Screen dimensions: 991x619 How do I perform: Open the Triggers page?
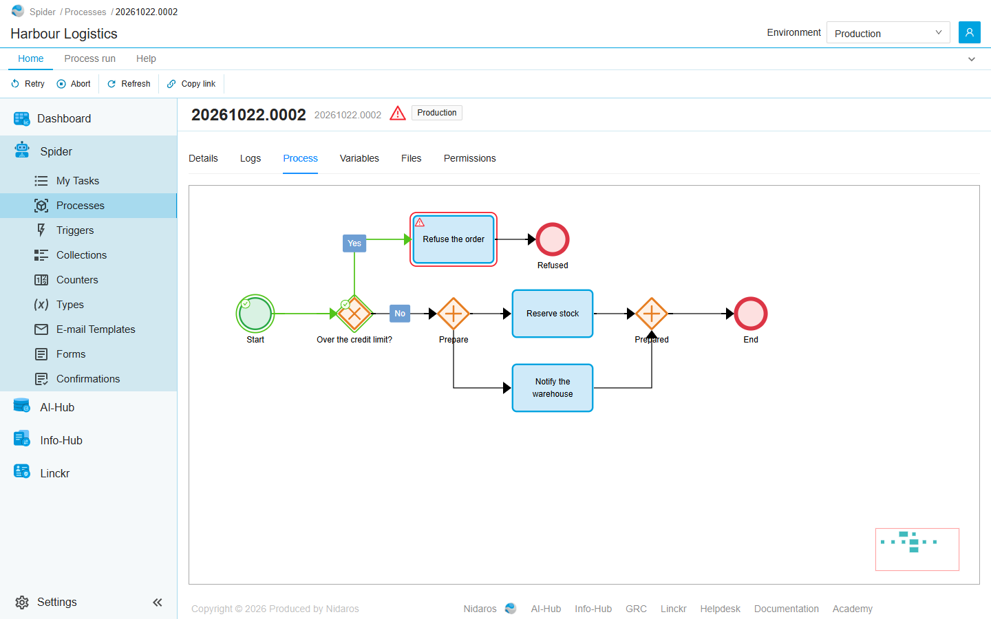point(88,230)
